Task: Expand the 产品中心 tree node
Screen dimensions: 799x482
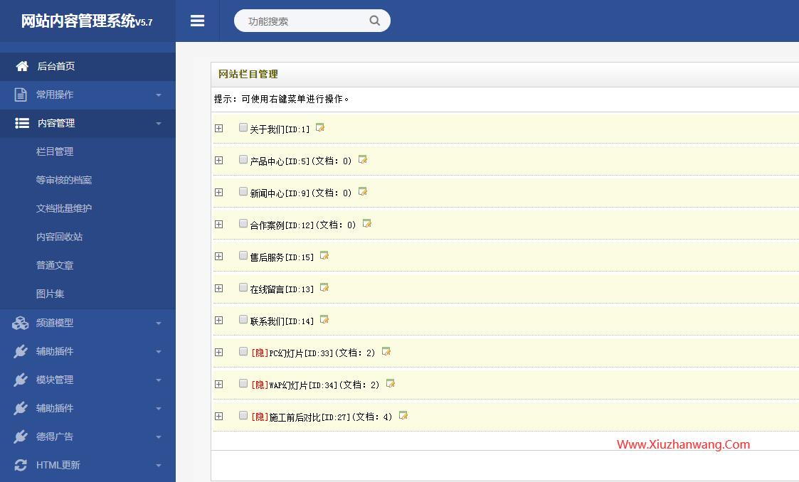Action: click(218, 161)
